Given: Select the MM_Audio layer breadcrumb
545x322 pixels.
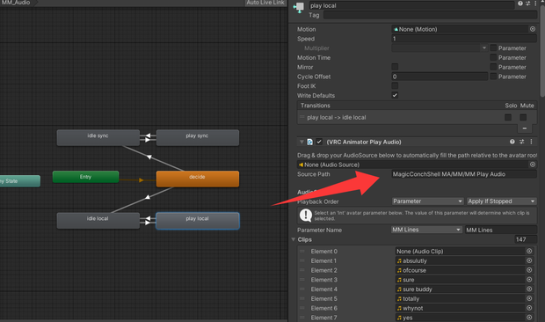Looking at the screenshot, I should [x=16, y=3].
